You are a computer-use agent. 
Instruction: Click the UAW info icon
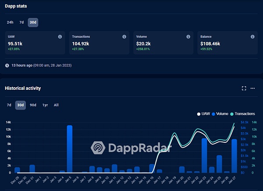tap(60, 37)
